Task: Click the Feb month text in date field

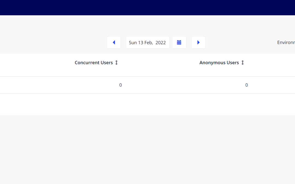Action: pyautogui.click(x=149, y=43)
